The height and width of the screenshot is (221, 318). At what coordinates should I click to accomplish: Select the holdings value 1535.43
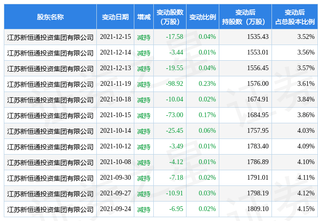click(258, 37)
